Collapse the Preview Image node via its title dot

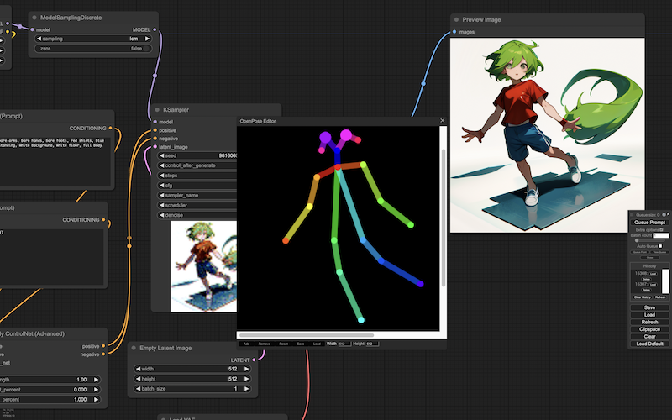point(456,19)
